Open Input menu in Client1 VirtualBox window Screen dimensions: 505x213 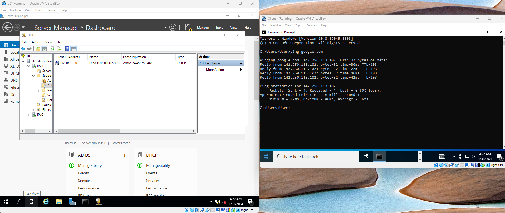pyautogui.click(x=299, y=25)
